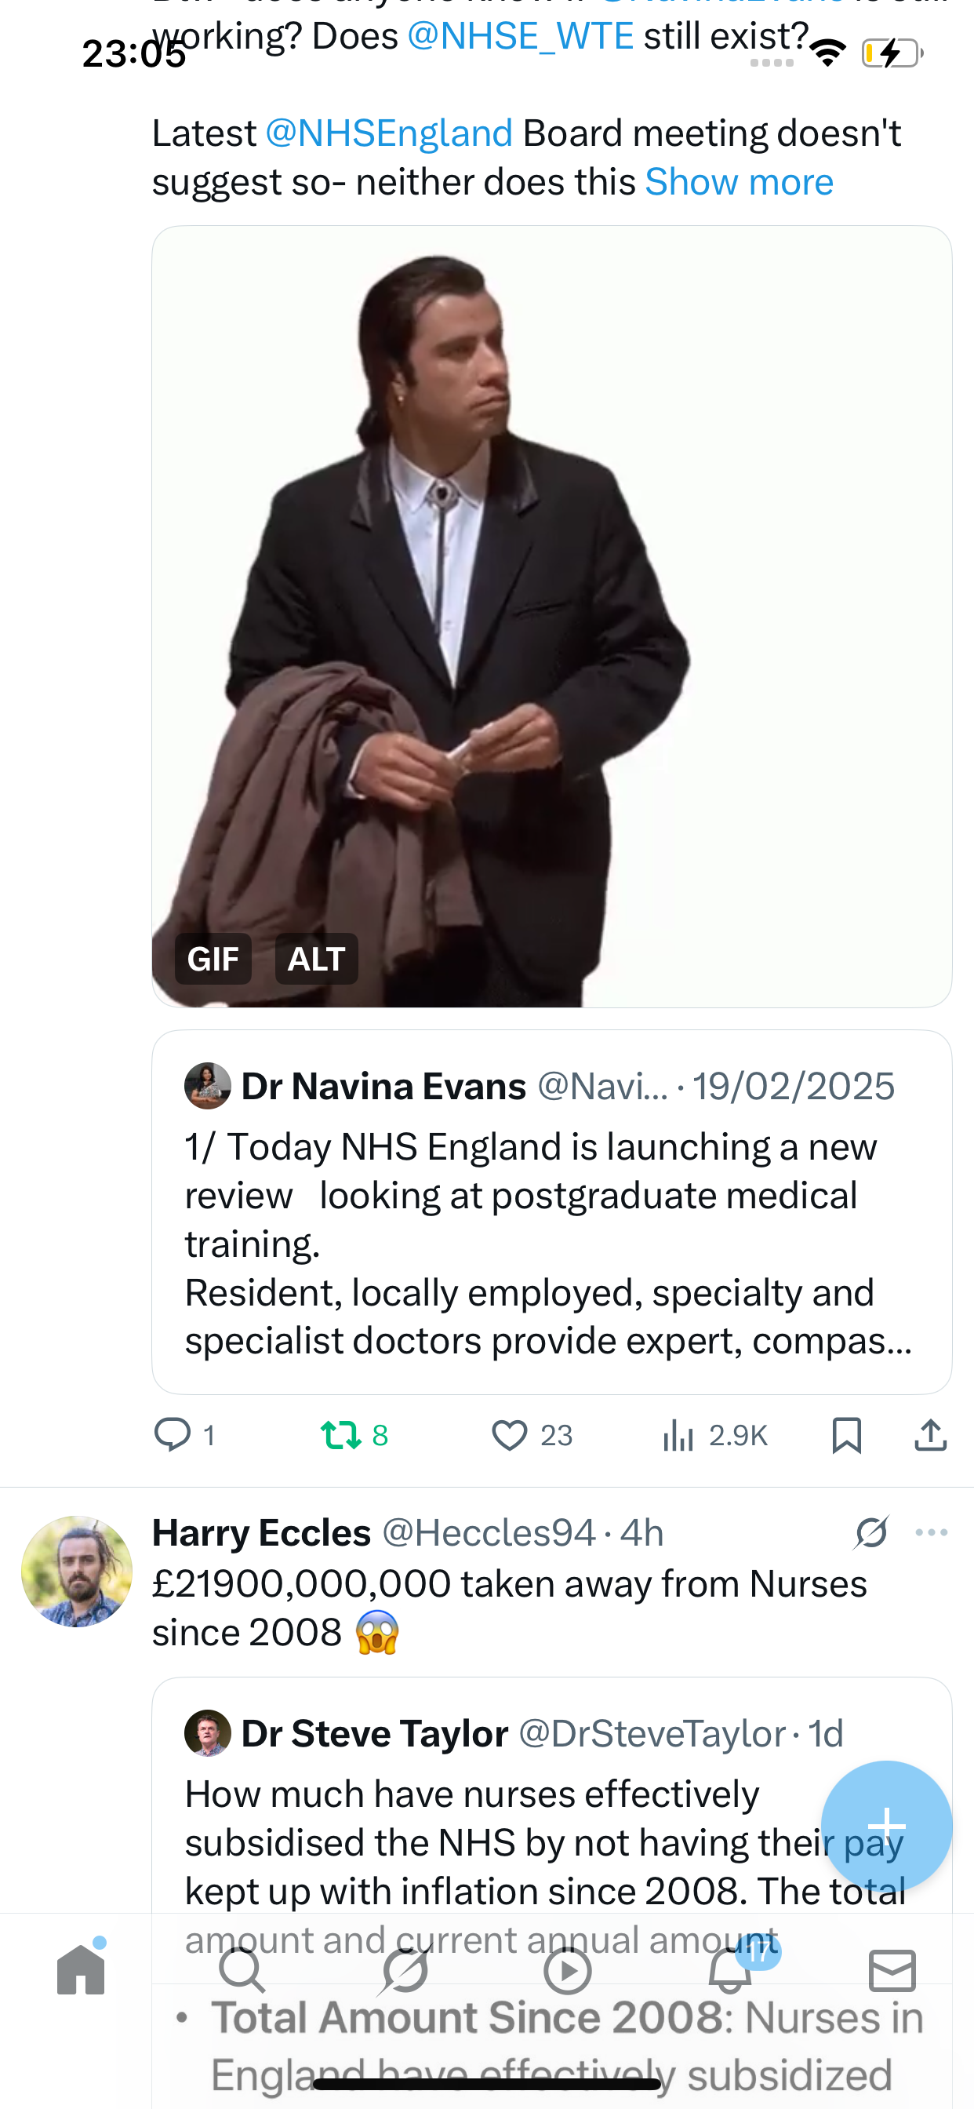Viewport: 974px width, 2109px height.
Task: Open notifications with 17 badge
Action: point(731,1969)
